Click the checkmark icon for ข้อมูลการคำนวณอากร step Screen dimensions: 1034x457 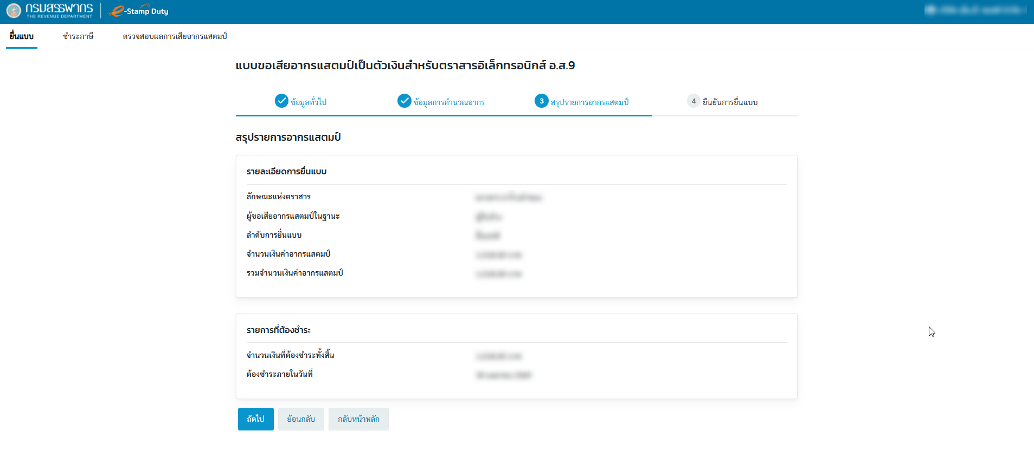tap(404, 101)
